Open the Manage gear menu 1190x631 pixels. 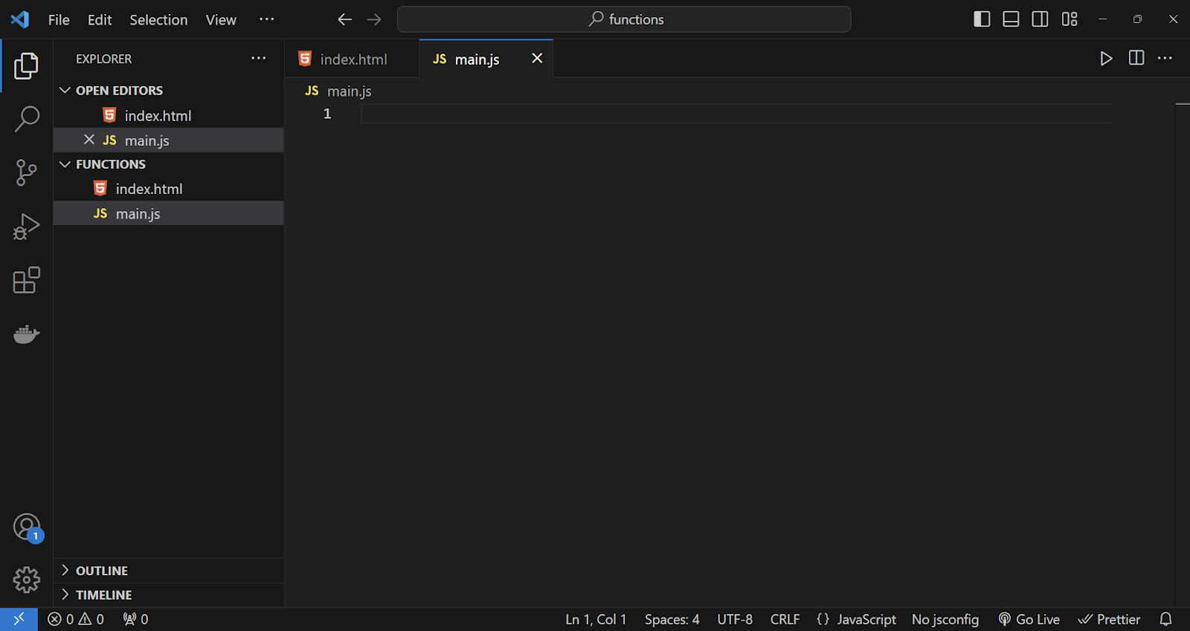click(26, 580)
